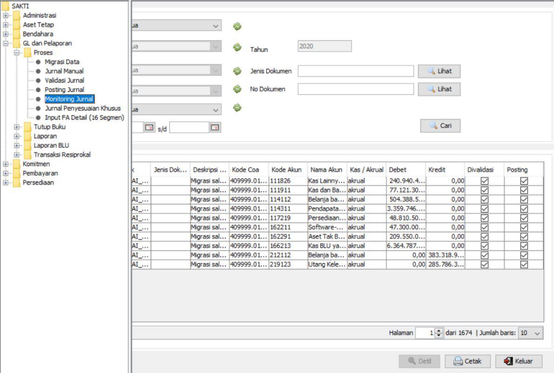Screen dimensions: 554x373
Task: Toggle Posting checkbox for account 111911
Action: tap(524, 190)
